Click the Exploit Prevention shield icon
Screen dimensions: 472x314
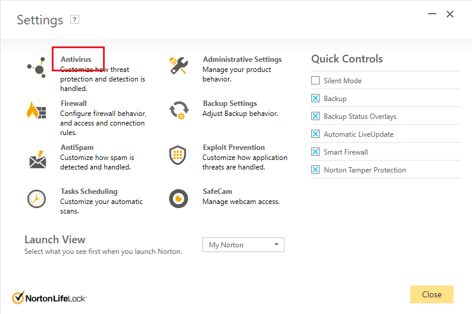pyautogui.click(x=177, y=155)
